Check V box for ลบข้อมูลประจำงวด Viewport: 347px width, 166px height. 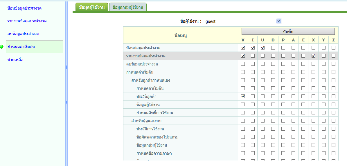point(243,64)
